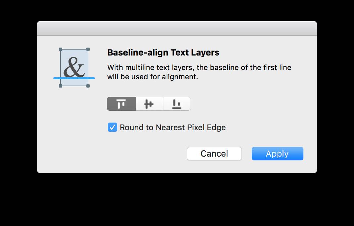
Task: Uncheck the Round to Nearest Pixel Edge checkbox
Action: [x=112, y=127]
